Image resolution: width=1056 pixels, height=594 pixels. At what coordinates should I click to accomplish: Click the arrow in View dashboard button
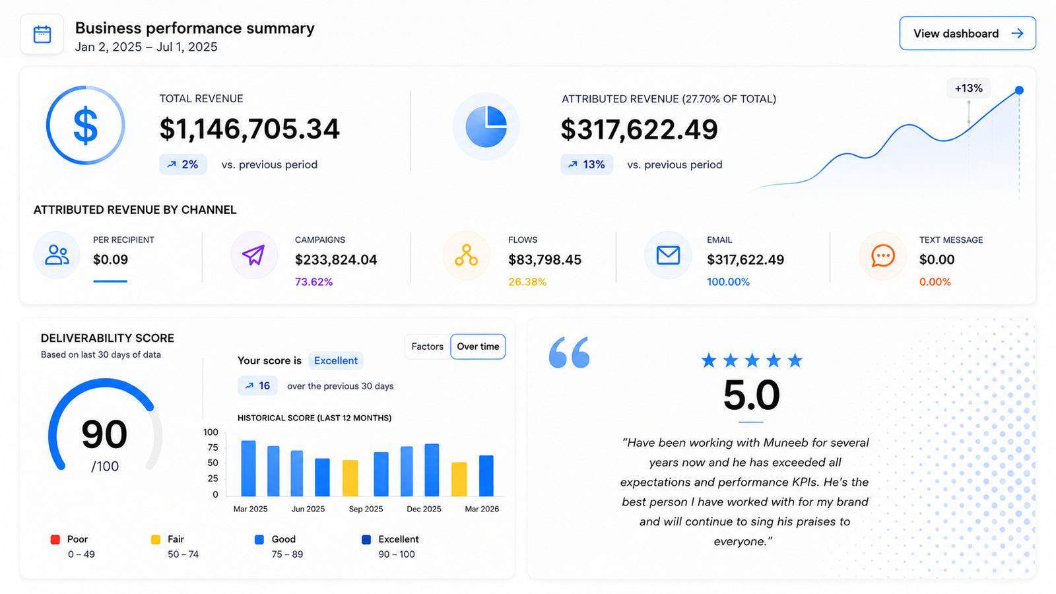(1018, 34)
